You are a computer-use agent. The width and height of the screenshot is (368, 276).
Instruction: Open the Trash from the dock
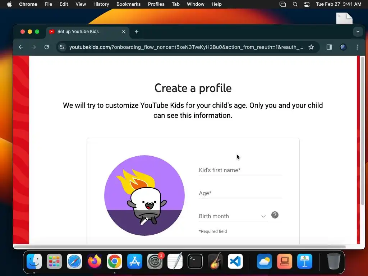coord(334,261)
